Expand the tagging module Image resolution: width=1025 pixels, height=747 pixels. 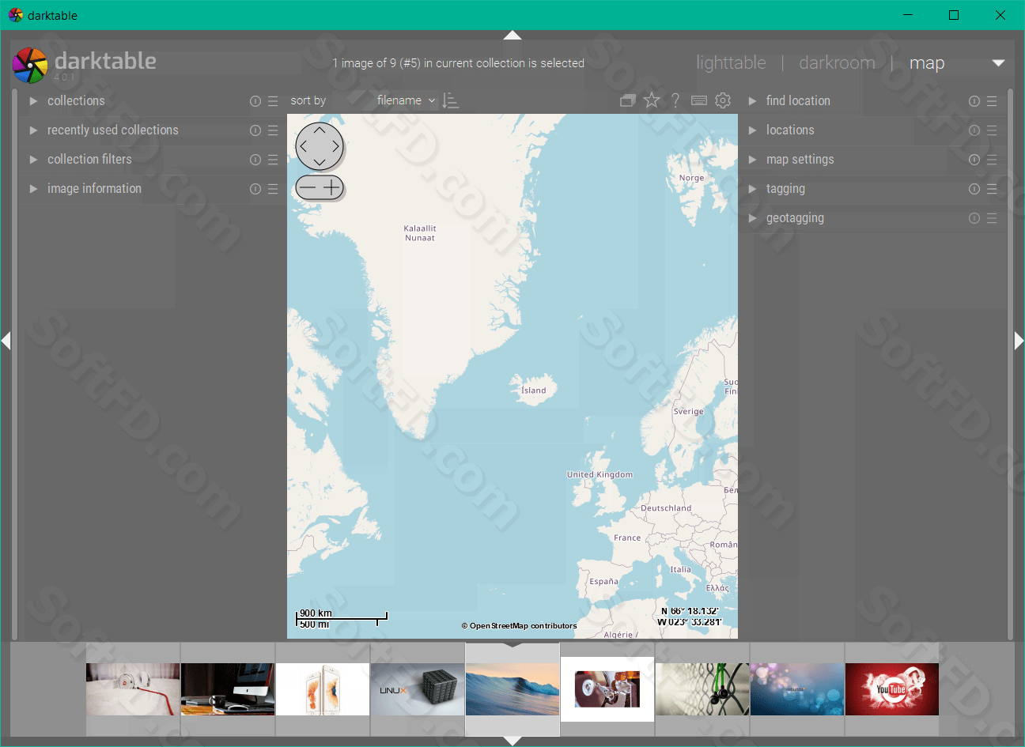coord(752,189)
